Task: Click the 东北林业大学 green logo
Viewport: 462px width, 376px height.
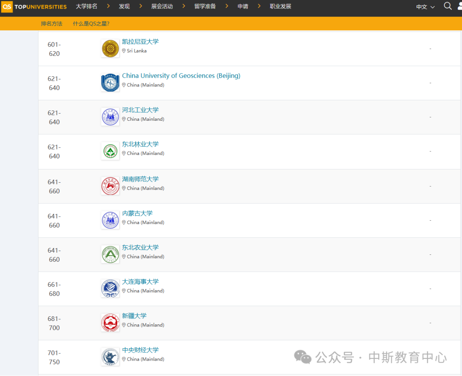Action: (x=110, y=151)
